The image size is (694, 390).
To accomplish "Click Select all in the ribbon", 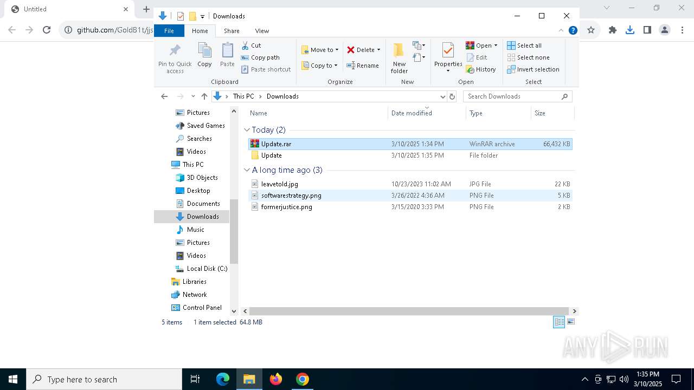I will pyautogui.click(x=524, y=45).
